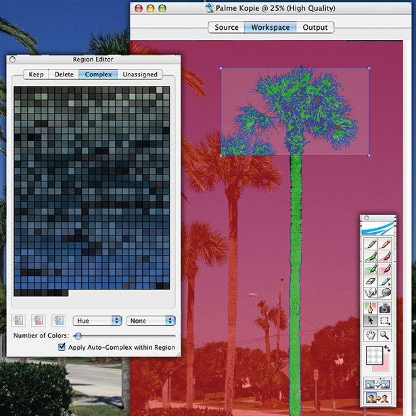
Task: Open the Delete tab in Region Editor
Action: pos(64,74)
